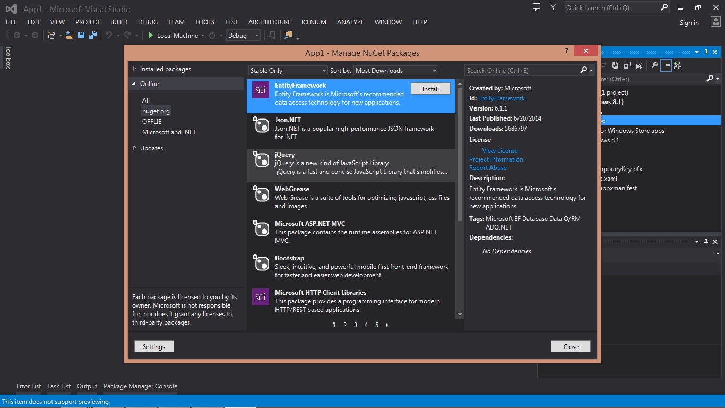The height and width of the screenshot is (408, 725).
Task: Toggle Preview Selected Items in Solution Explorer
Action: pyautogui.click(x=666, y=65)
